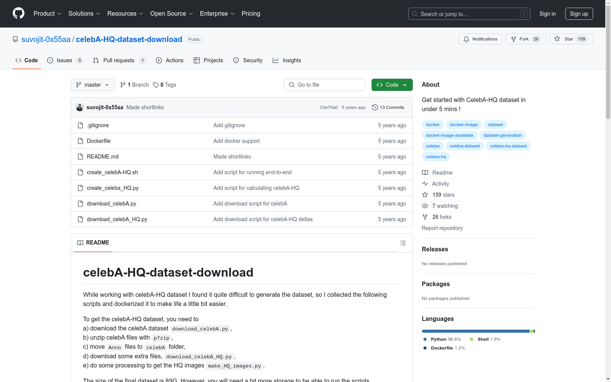Click the star icon to star repo
611x382 pixels.
557,39
